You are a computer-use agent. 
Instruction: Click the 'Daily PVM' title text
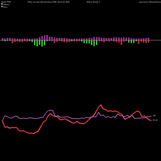pyautogui.click(x=6, y=2)
